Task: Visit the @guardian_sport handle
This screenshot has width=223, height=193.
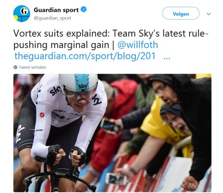Action: [x=52, y=18]
